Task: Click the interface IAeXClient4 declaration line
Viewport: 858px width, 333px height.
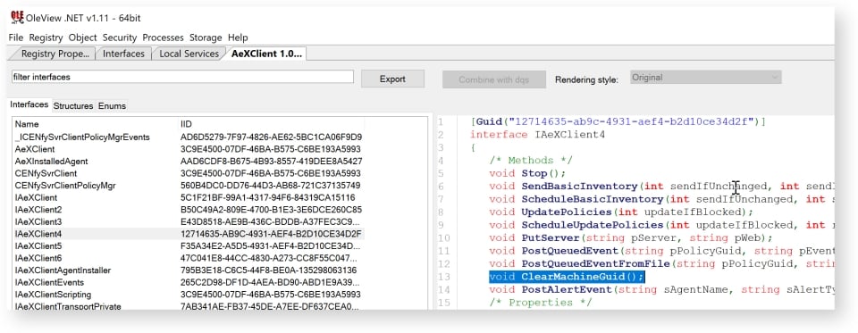Action: 537,134
